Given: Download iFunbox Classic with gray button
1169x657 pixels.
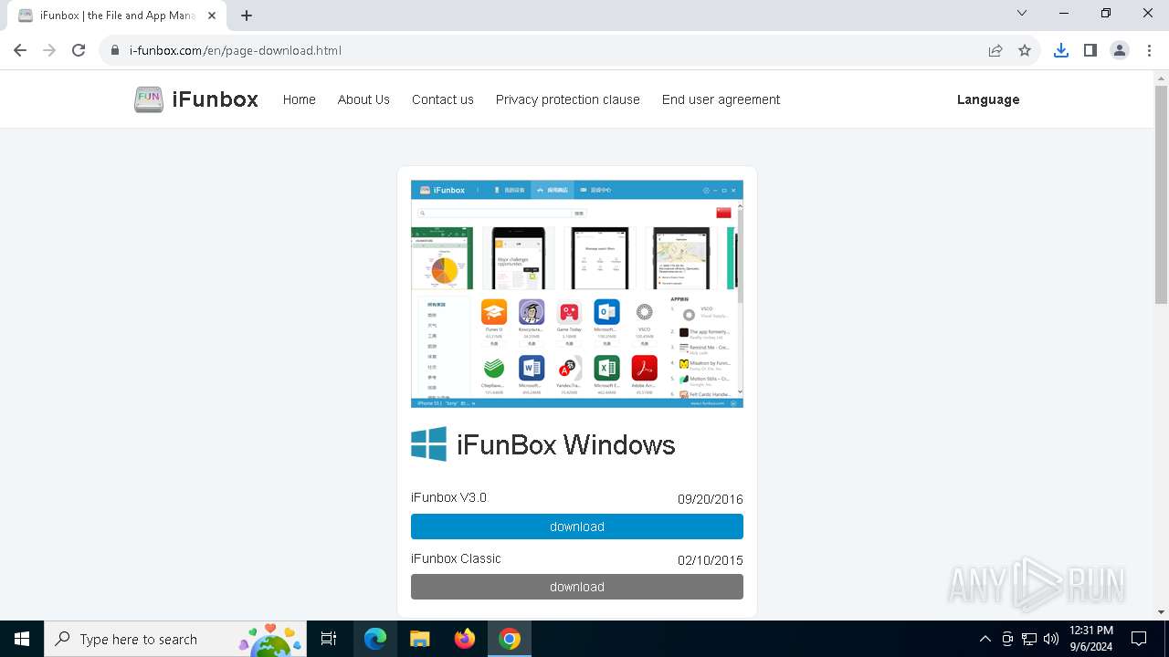Looking at the screenshot, I should click(577, 587).
